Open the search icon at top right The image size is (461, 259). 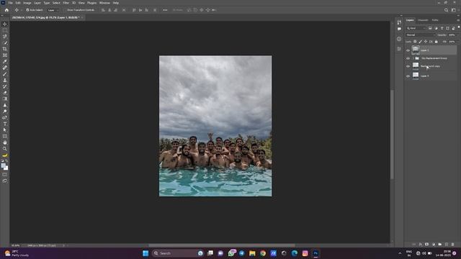[x=446, y=10]
